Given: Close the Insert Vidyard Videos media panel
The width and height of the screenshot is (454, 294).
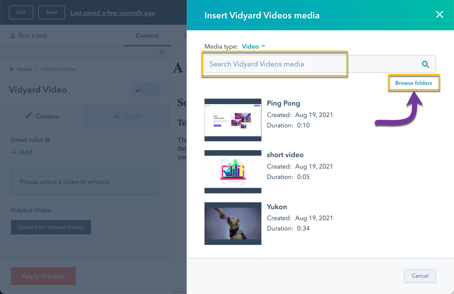Looking at the screenshot, I should (x=439, y=14).
